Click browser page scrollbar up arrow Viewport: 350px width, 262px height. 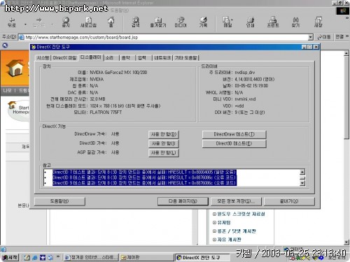pos(346,53)
